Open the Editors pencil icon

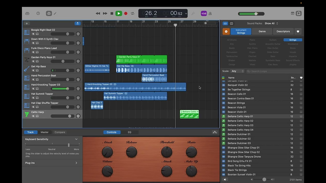pyautogui.click(x=55, y=13)
